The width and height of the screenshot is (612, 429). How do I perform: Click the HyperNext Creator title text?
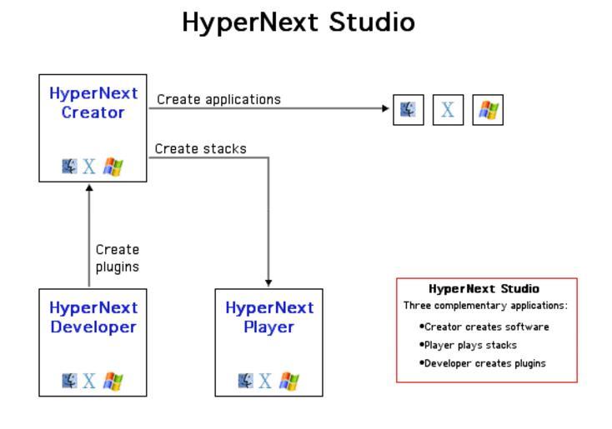point(93,102)
